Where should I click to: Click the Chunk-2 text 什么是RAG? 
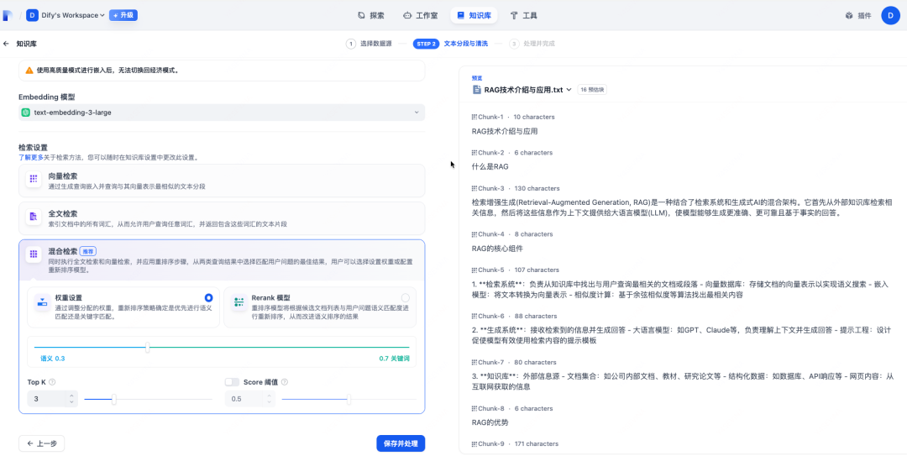[490, 166]
